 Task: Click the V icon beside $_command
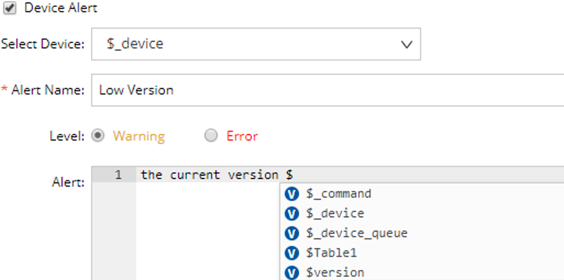pyautogui.click(x=292, y=194)
